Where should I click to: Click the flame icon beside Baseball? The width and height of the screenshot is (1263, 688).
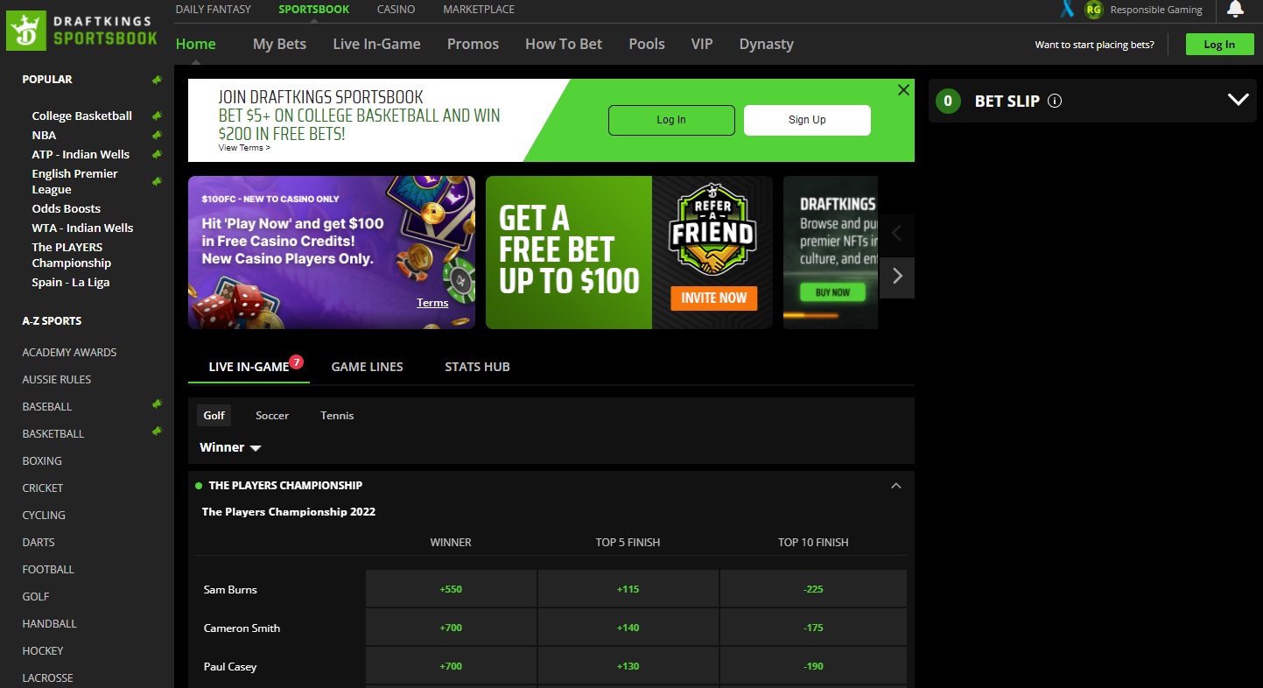point(157,404)
